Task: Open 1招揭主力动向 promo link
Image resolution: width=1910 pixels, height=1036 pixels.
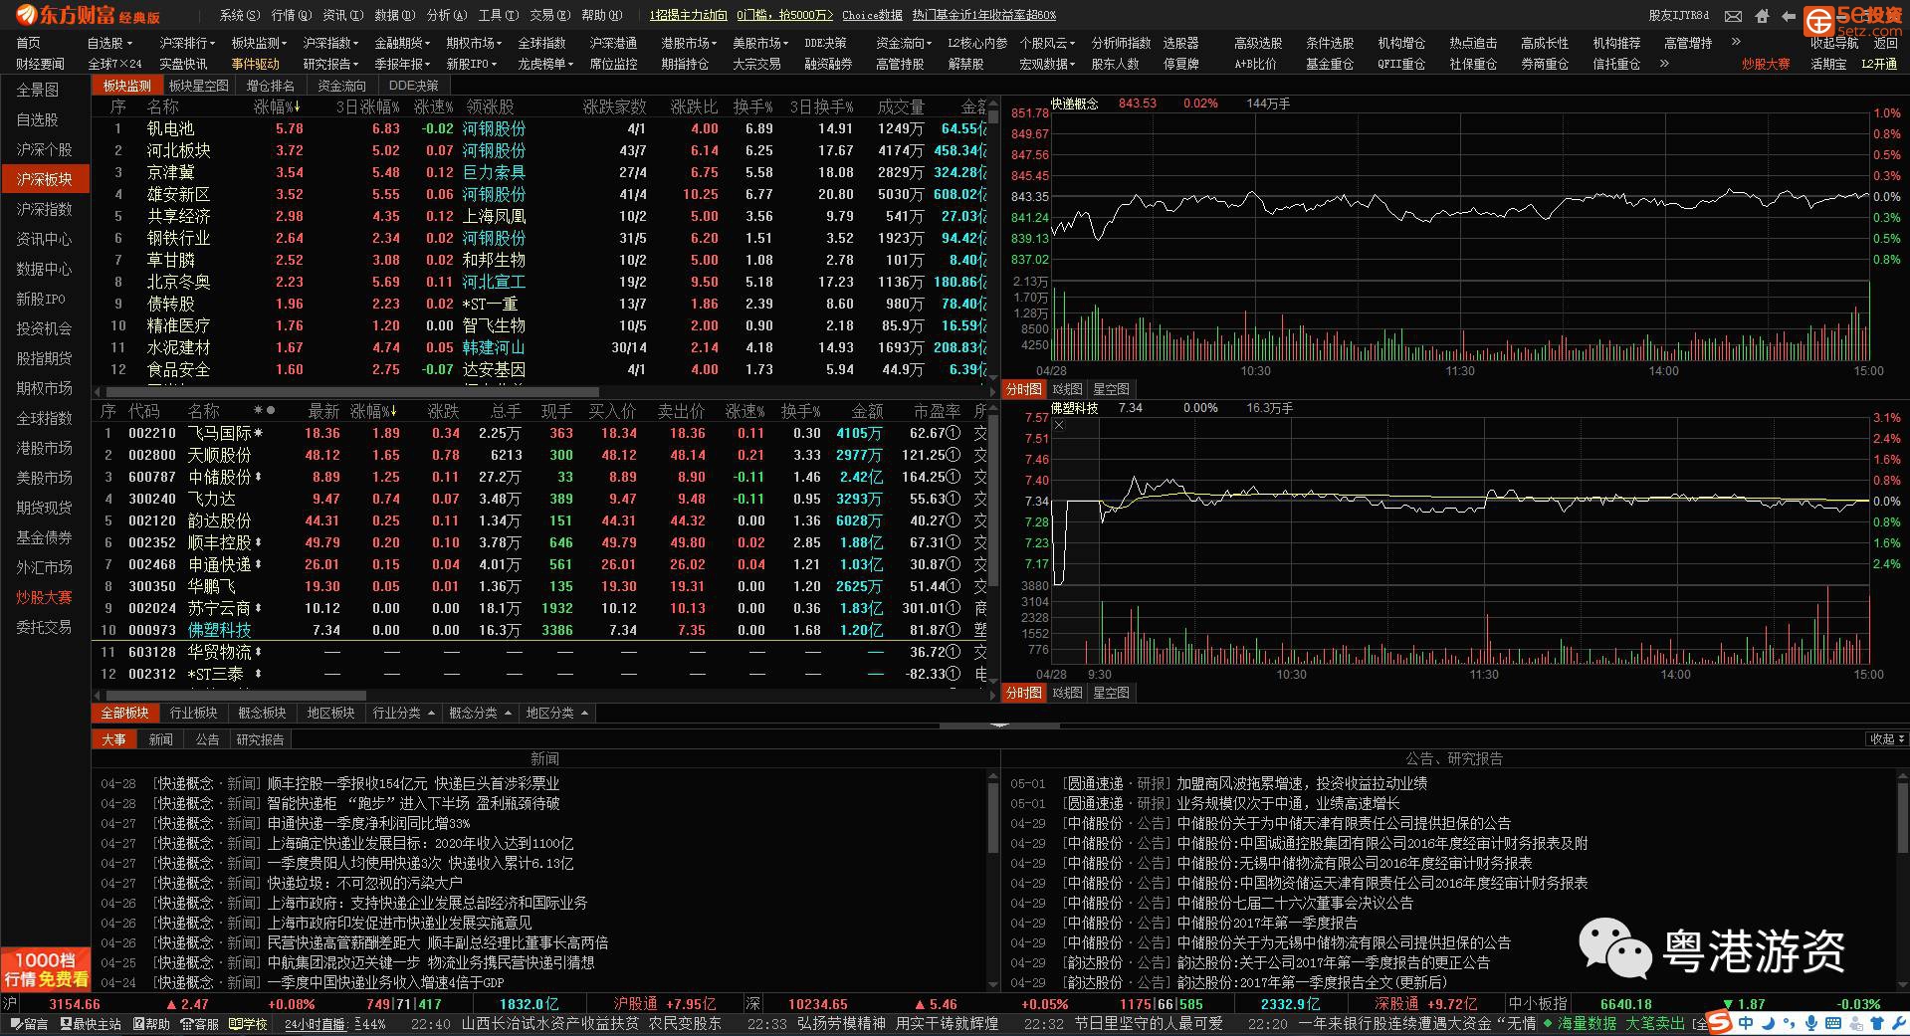Action: (x=688, y=15)
